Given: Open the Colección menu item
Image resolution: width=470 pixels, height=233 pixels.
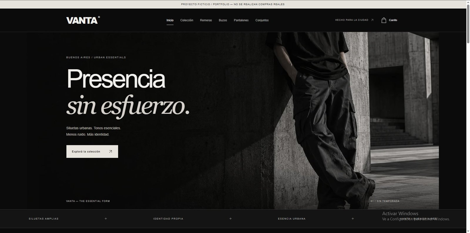Looking at the screenshot, I should [187, 20].
